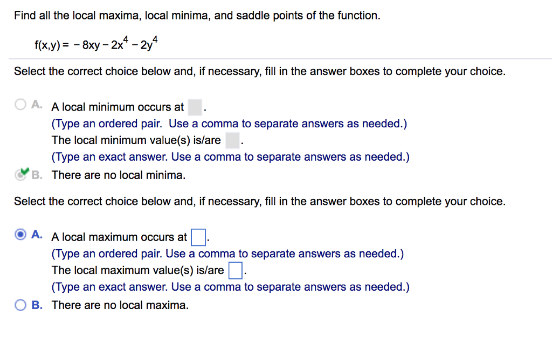Click the "There are no local maxima." text
This screenshot has width=552, height=343.
120,305
